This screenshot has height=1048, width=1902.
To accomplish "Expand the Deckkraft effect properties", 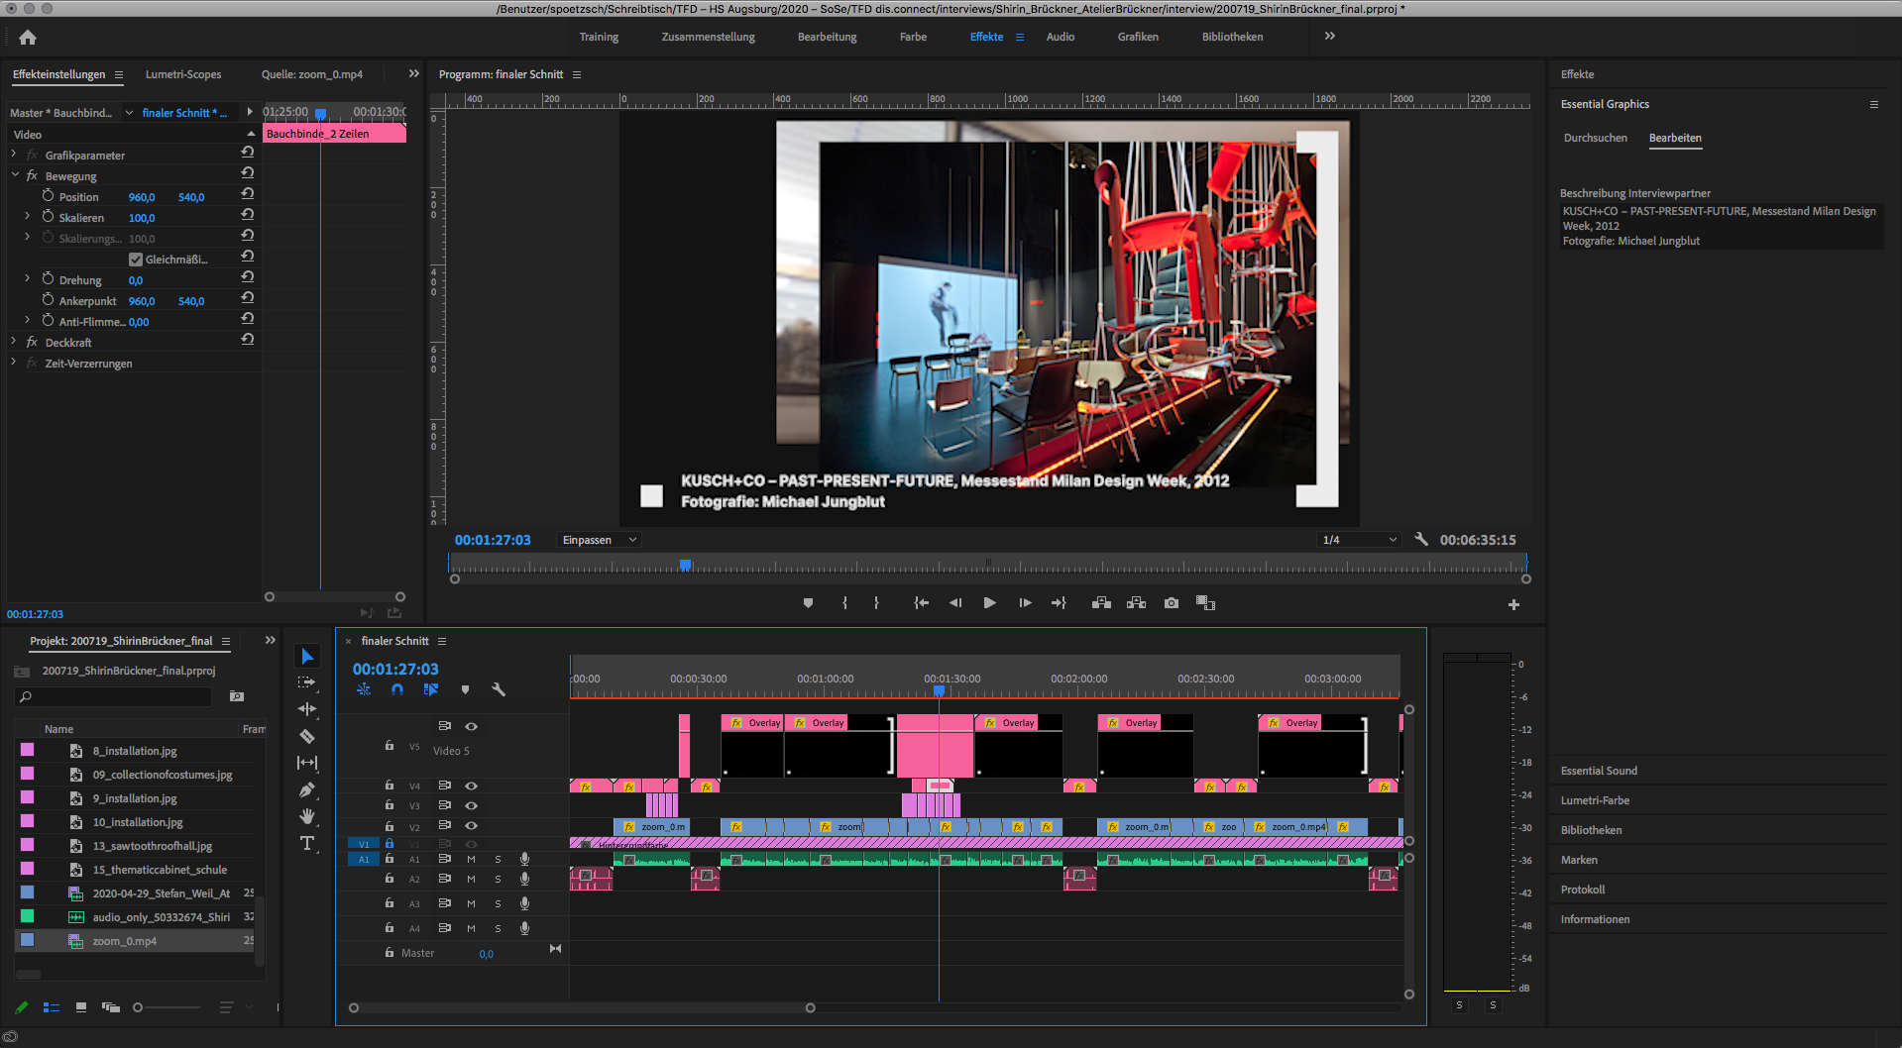I will tap(14, 342).
